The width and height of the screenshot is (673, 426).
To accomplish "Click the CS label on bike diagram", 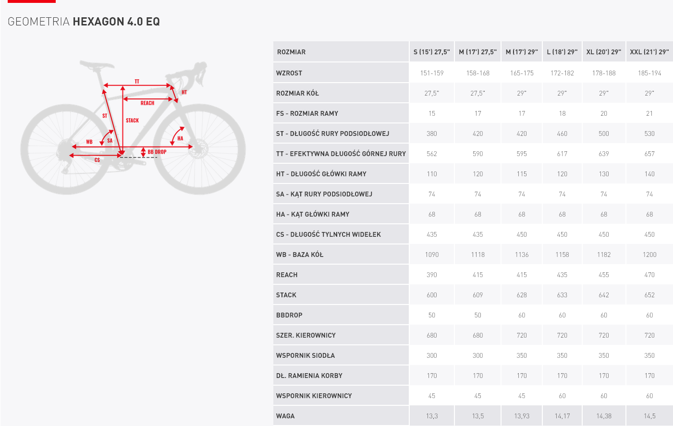I will coord(98,160).
